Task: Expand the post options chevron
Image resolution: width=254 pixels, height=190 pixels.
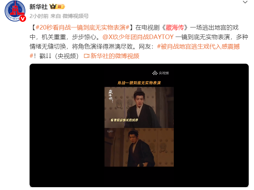Action: click(x=245, y=2)
